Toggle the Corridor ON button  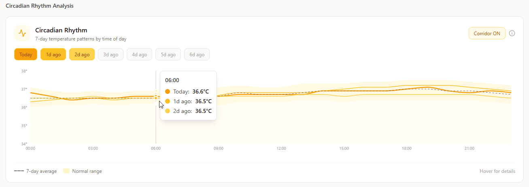click(x=487, y=33)
